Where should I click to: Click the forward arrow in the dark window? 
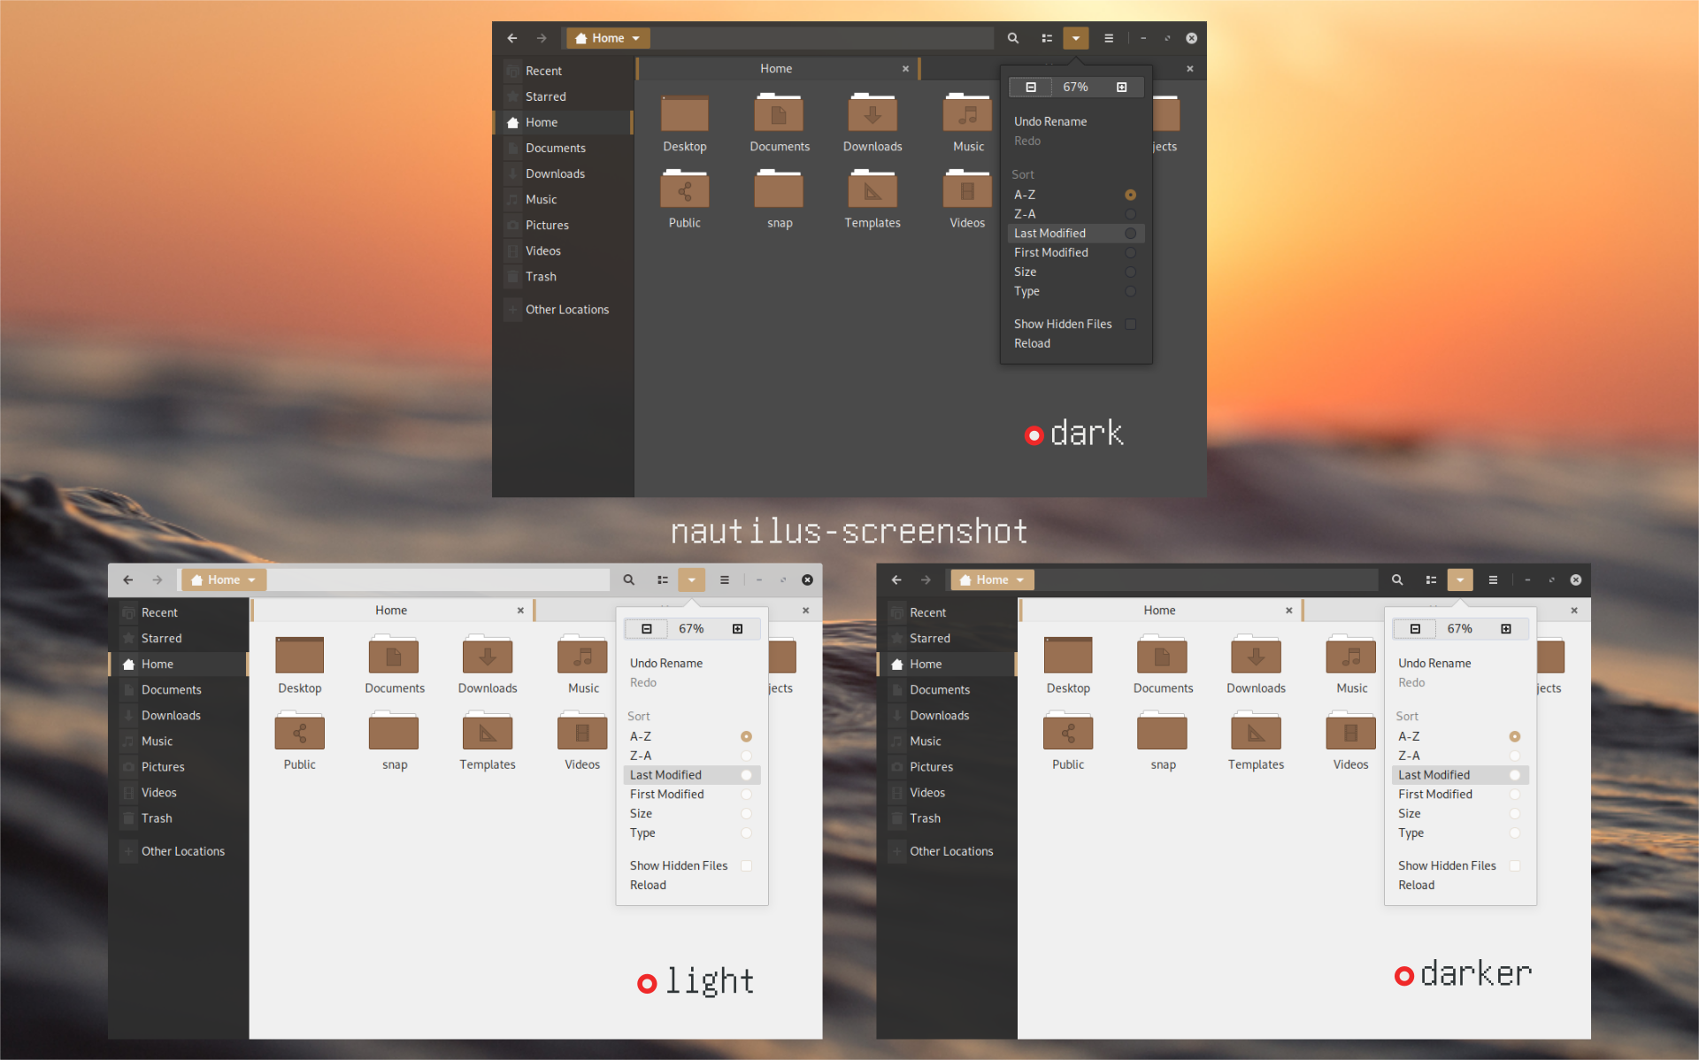542,38
